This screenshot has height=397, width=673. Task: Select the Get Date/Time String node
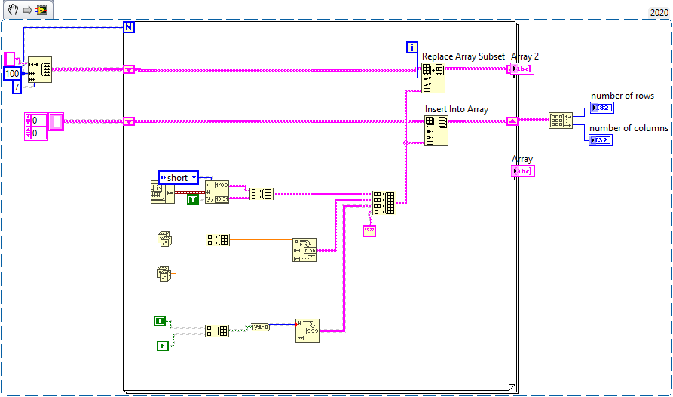tap(217, 192)
